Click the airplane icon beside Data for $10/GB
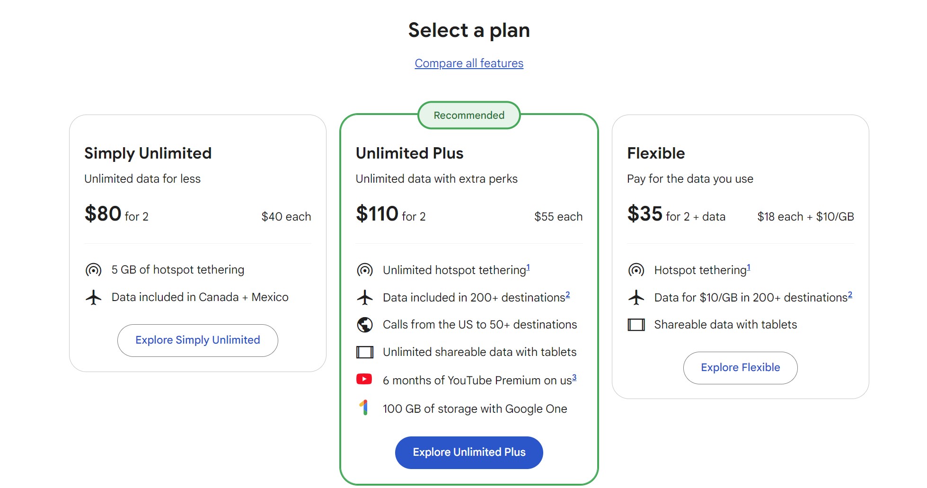Image resolution: width=927 pixels, height=488 pixels. pos(636,298)
